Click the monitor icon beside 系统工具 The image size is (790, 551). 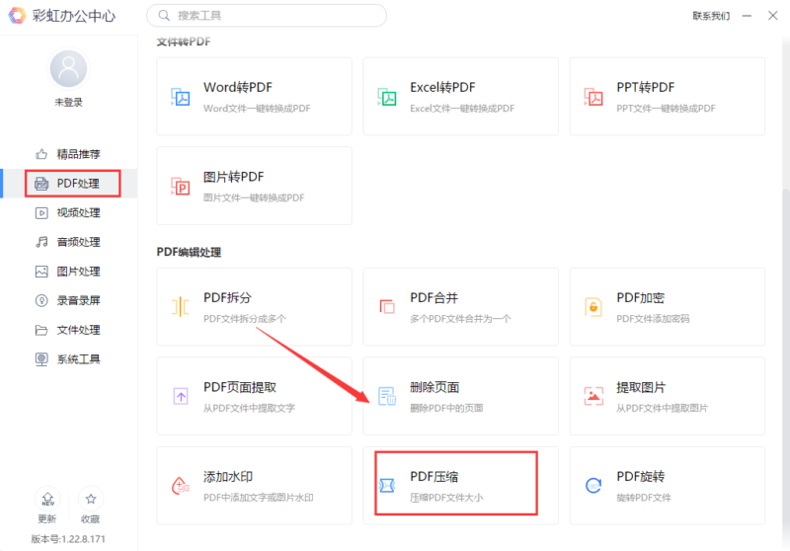41,359
